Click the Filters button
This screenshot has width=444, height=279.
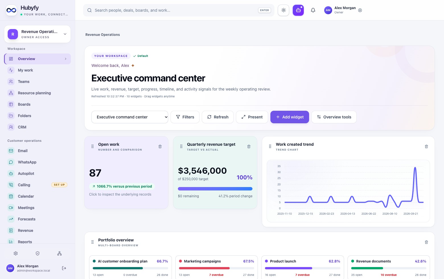tap(185, 117)
